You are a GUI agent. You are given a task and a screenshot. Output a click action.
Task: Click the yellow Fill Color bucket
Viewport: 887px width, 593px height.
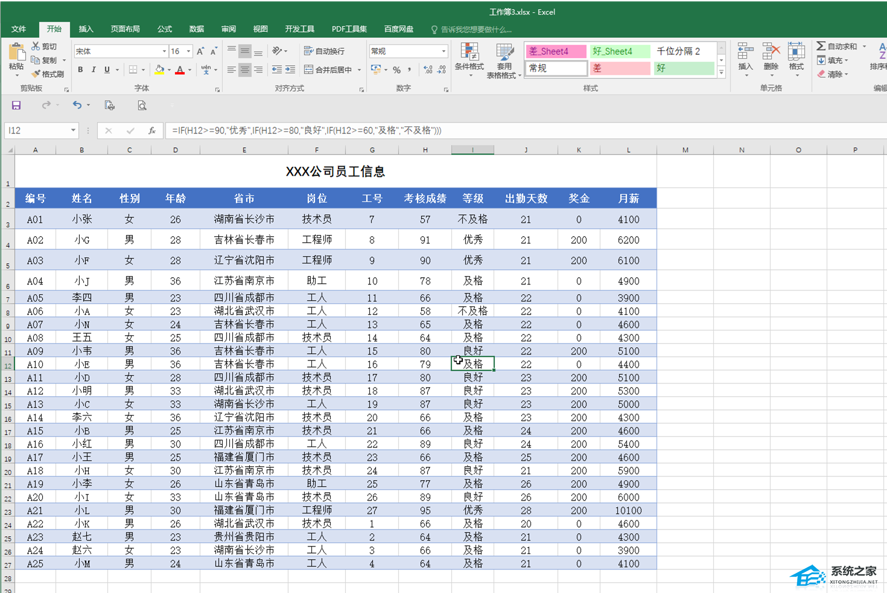click(x=159, y=70)
